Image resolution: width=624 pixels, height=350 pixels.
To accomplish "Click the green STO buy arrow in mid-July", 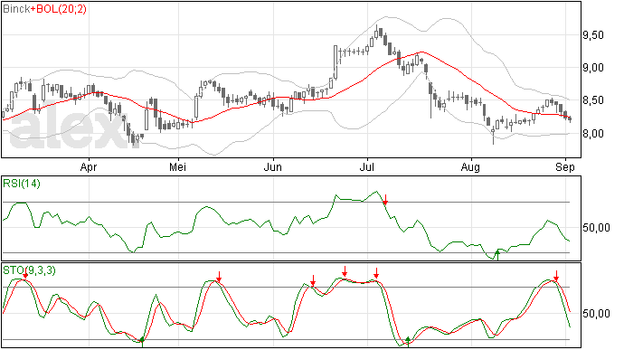I will (408, 342).
